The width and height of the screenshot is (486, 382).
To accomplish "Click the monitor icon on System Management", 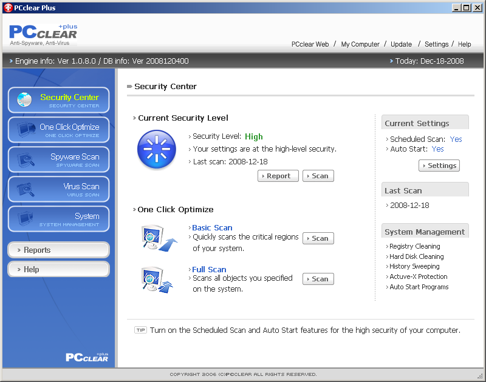I will pos(25,218).
